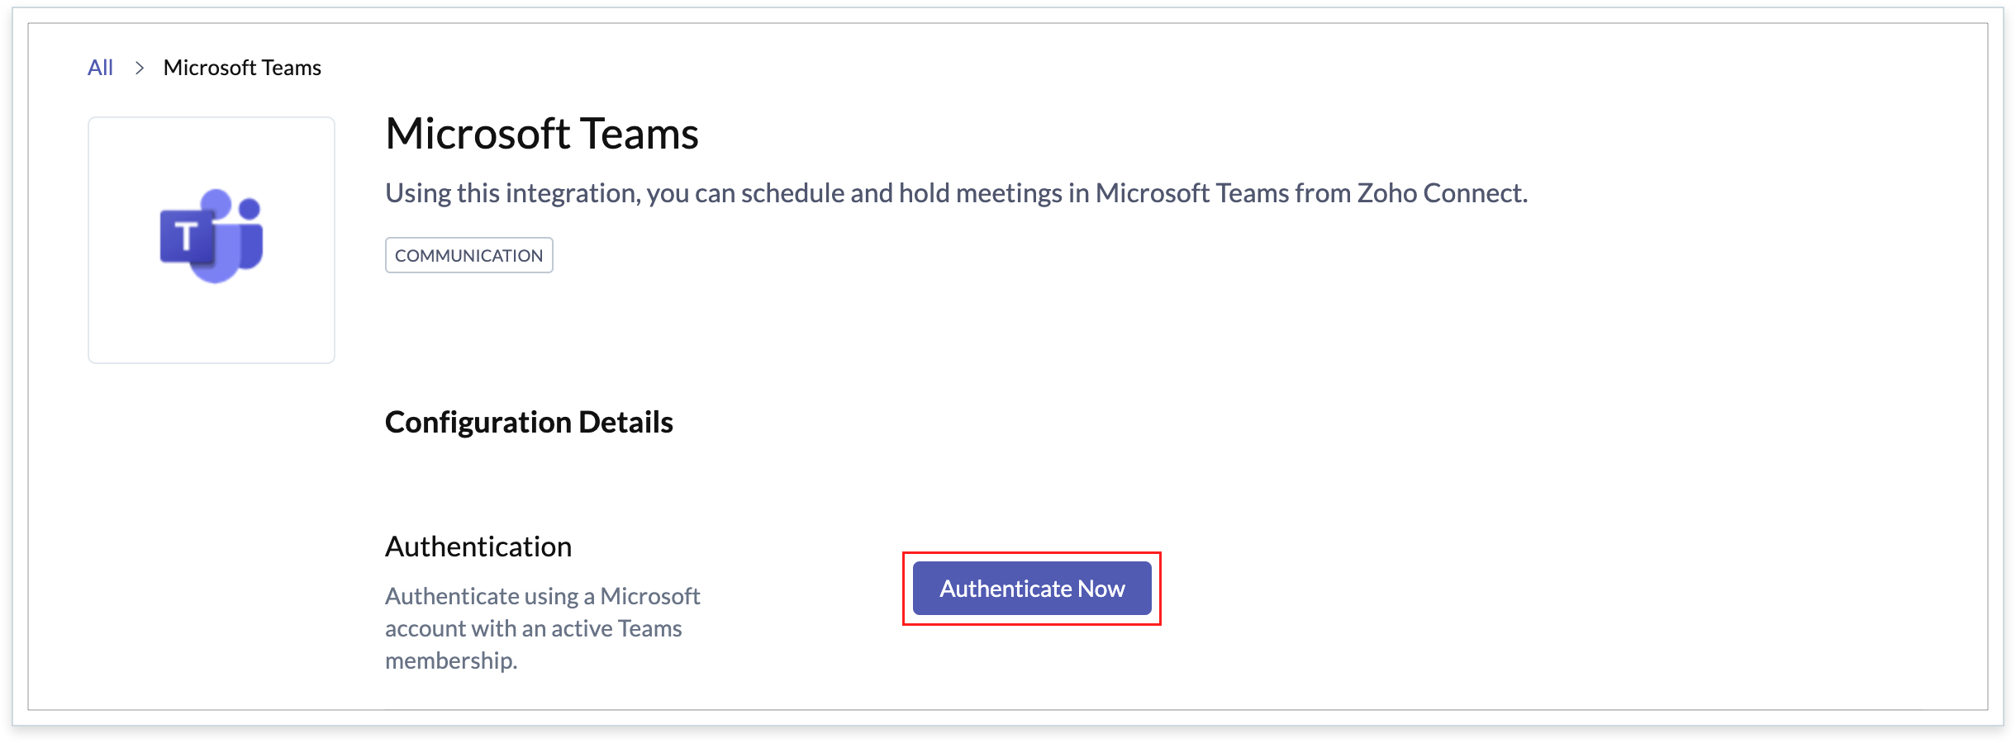Select the Microsoft Teams breadcrumb item

[x=242, y=68]
